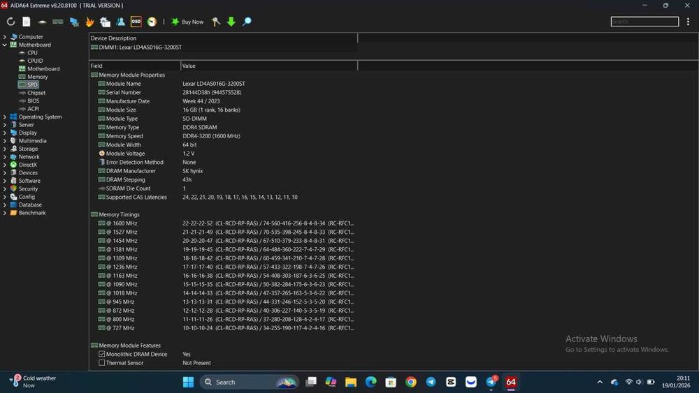Click the Value column header
The height and width of the screenshot is (393, 699).
[x=269, y=66]
